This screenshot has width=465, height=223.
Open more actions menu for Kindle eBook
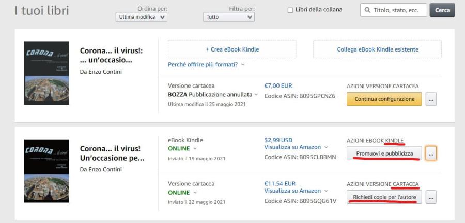pos(431,153)
